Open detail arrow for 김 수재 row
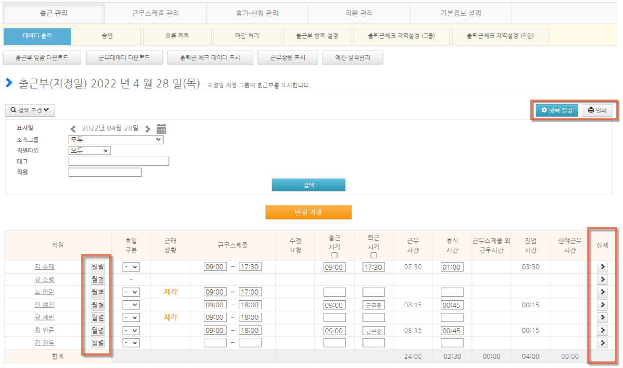This screenshot has width=623, height=368. click(x=602, y=267)
